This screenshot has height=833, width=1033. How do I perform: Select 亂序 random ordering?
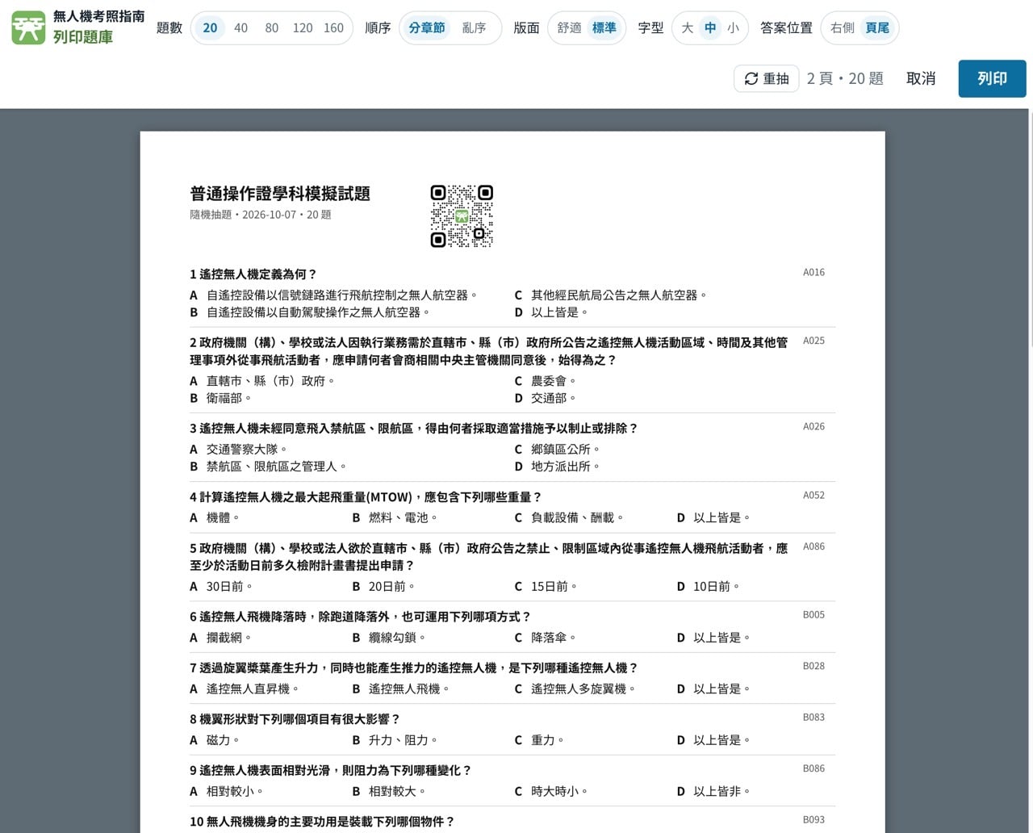coord(474,27)
